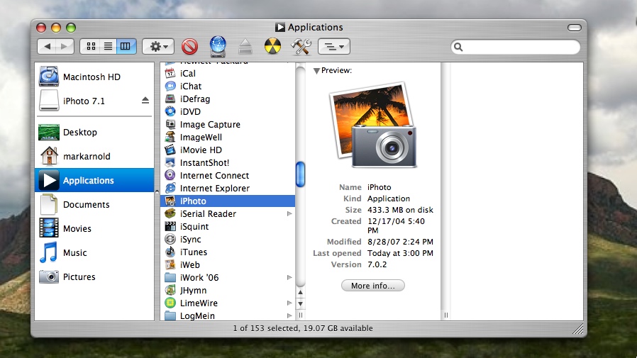Switch to column view
637x358 pixels.
(126, 46)
